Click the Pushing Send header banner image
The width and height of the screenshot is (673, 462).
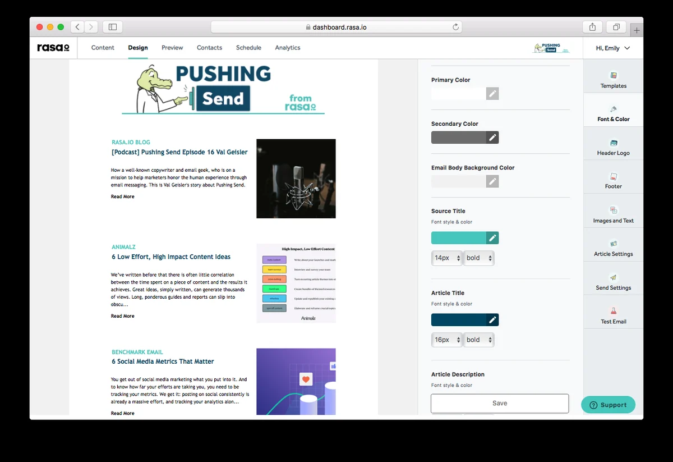click(223, 89)
